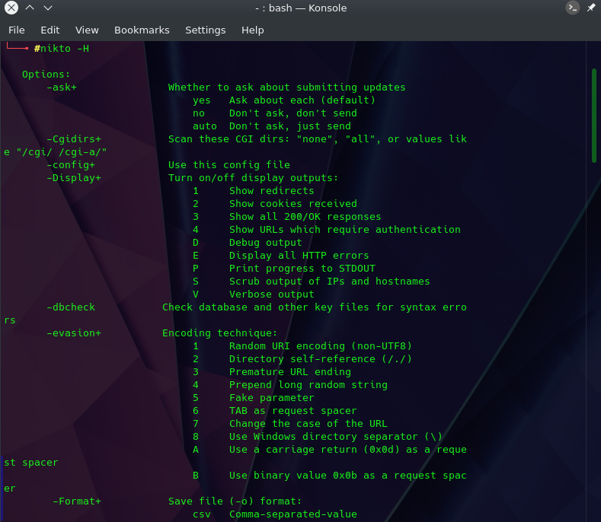Click 'Random URI encoding (non-UTF8)' line
Image resolution: width=601 pixels, height=522 pixels.
click(321, 346)
